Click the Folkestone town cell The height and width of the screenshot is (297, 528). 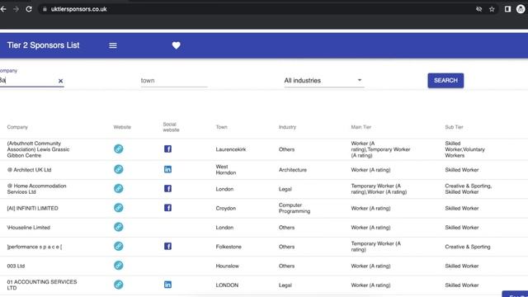coord(229,247)
